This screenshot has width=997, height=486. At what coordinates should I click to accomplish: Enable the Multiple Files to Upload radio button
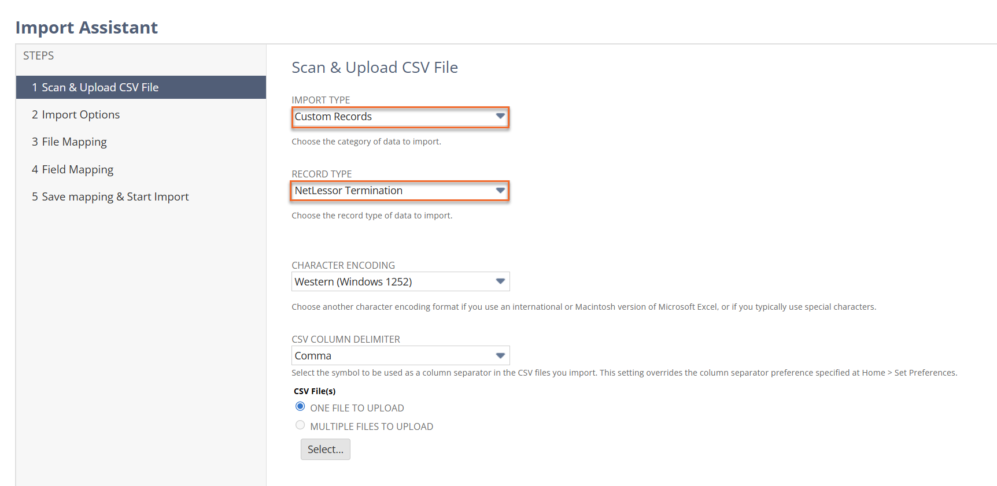click(x=300, y=425)
